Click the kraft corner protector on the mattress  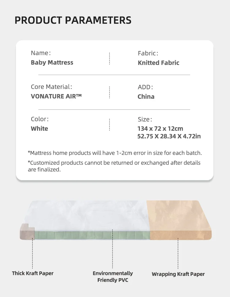(x=27, y=232)
